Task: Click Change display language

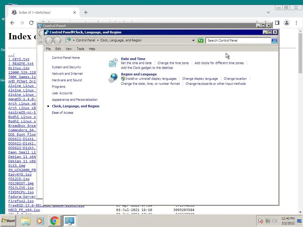Action: click(x=200, y=79)
